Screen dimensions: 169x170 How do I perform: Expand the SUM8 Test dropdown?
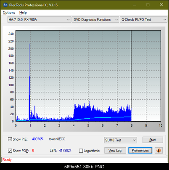121,140
